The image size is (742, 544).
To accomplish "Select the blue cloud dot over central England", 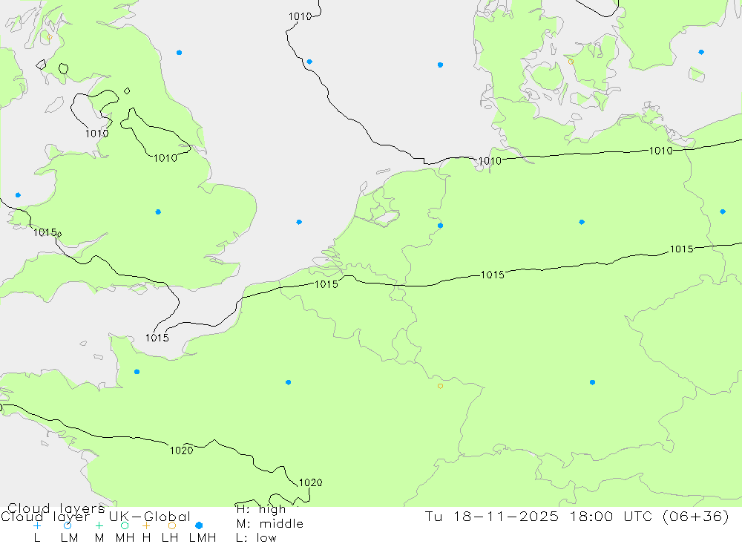I will tap(158, 212).
